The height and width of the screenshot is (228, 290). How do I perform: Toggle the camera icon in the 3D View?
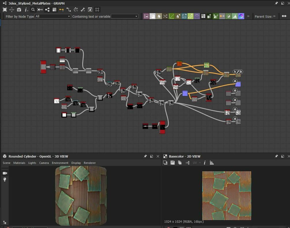(5, 173)
